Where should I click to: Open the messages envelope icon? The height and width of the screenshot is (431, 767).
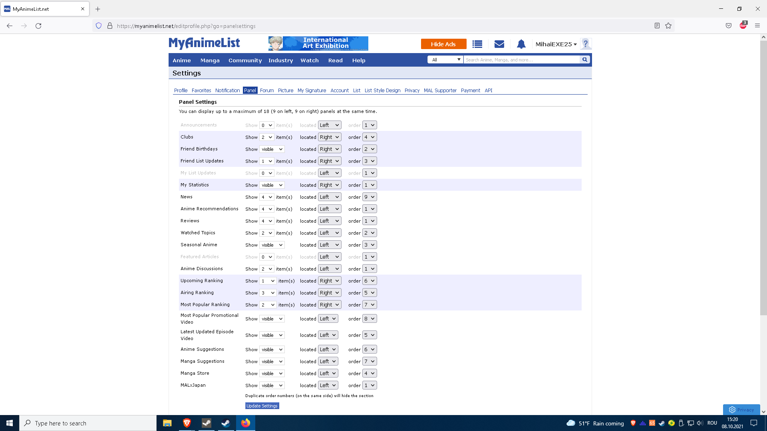(x=499, y=44)
